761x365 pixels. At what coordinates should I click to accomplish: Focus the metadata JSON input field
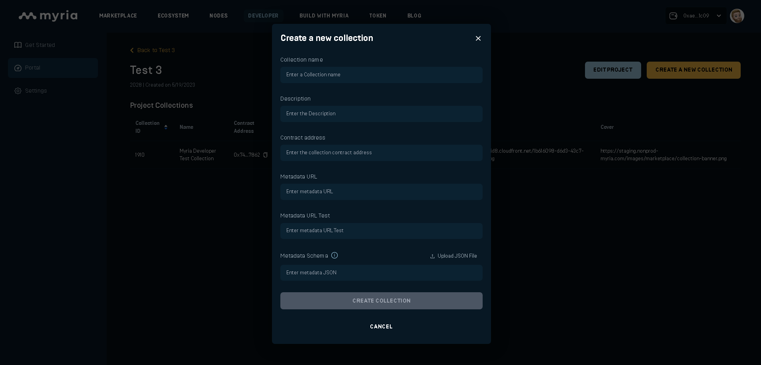coord(381,273)
